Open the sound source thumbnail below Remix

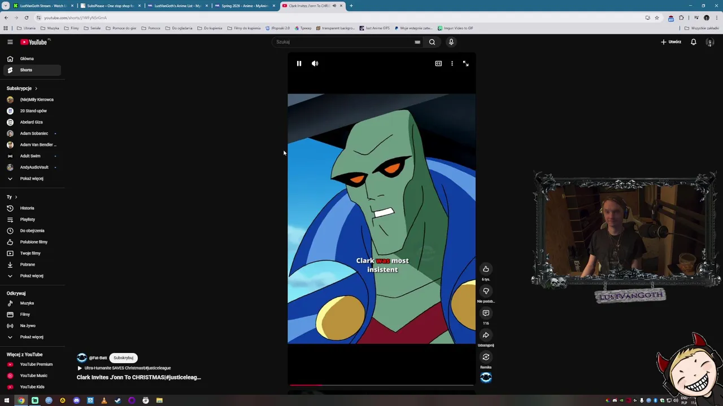click(x=486, y=378)
